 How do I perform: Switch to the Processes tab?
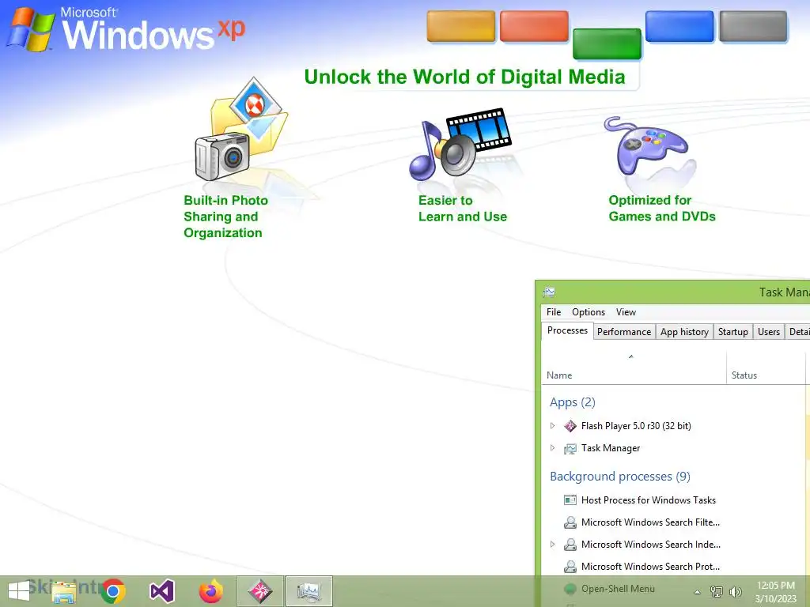(x=567, y=330)
